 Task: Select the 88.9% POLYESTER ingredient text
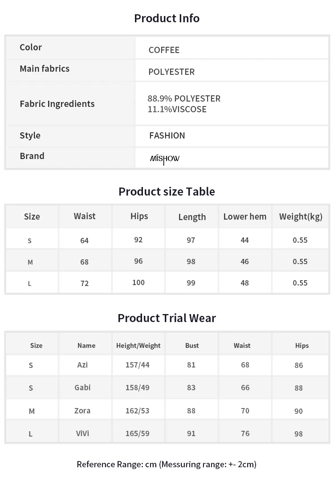pos(184,99)
